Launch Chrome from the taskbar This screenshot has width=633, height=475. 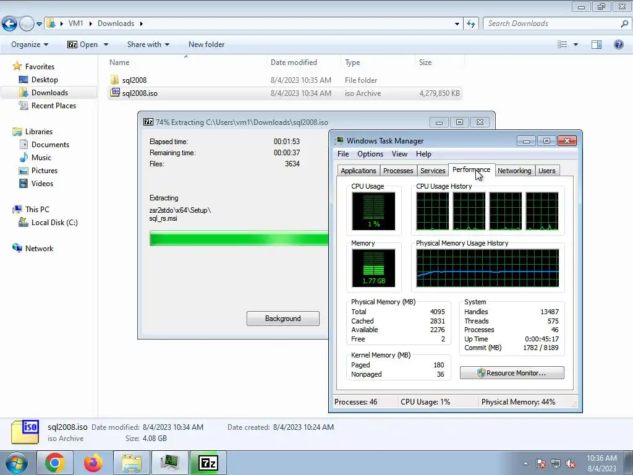(55, 463)
